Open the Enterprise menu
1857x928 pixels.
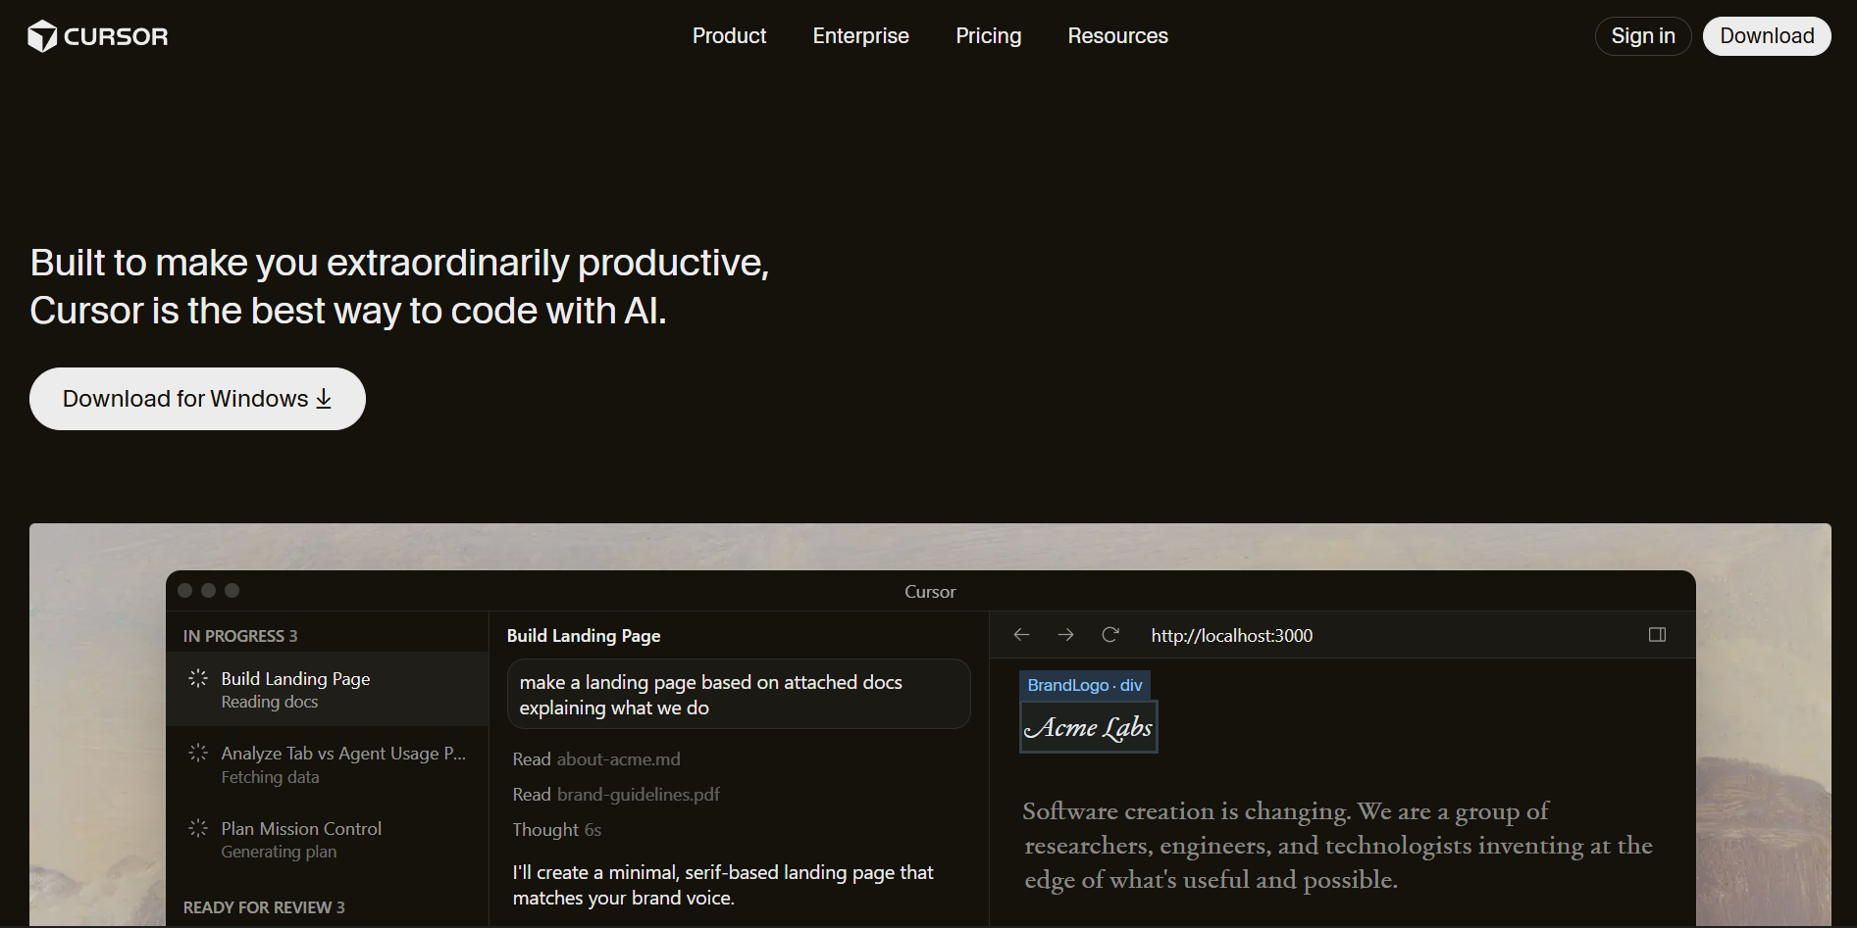[x=860, y=36]
